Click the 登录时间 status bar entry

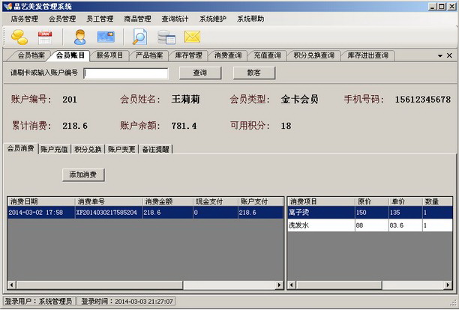[127, 301]
